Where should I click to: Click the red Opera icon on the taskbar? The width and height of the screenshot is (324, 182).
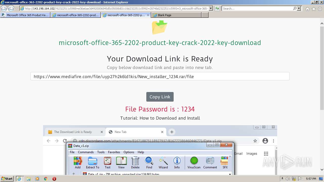point(54,179)
